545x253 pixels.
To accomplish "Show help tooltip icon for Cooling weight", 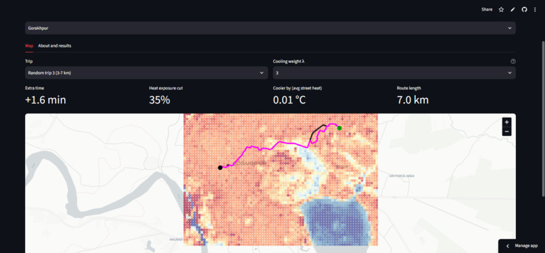I will (513, 61).
